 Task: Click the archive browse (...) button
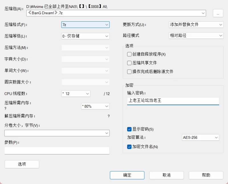(218, 13)
